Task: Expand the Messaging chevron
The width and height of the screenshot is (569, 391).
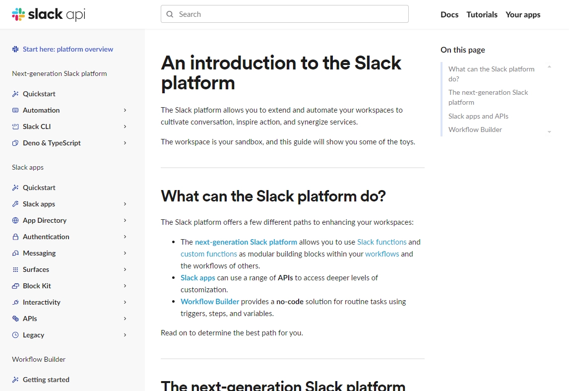Action: 125,253
